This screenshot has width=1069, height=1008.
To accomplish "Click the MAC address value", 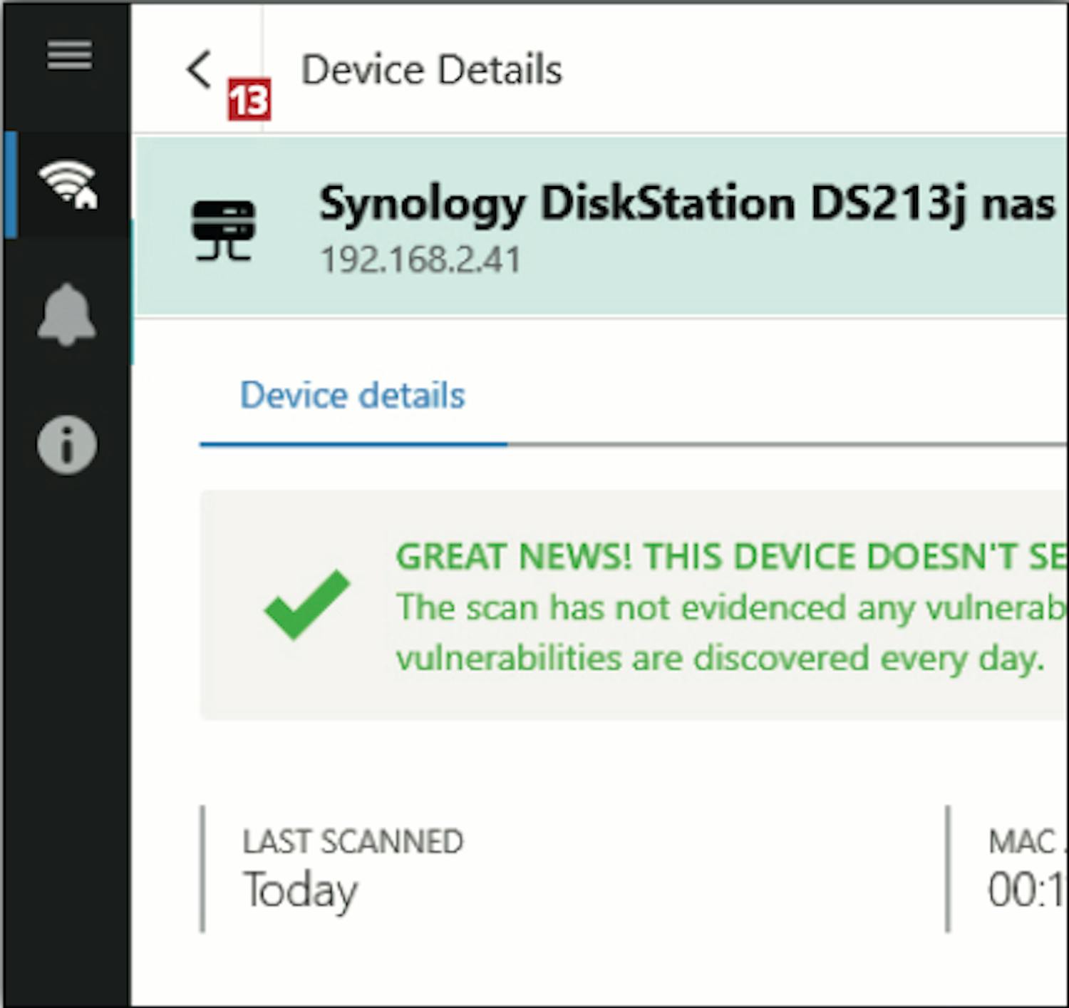I will coord(1026,890).
